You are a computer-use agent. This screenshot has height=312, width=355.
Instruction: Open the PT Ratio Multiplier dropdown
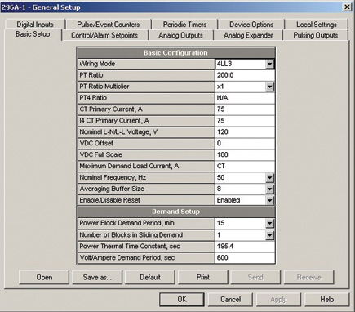tap(269, 87)
